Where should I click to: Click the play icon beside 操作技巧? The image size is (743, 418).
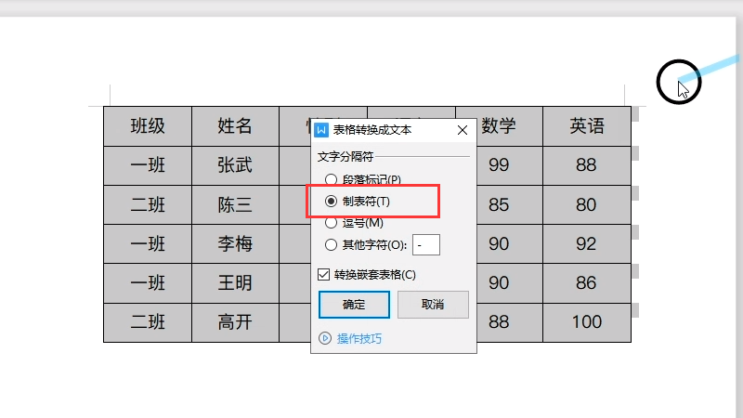[x=325, y=338]
